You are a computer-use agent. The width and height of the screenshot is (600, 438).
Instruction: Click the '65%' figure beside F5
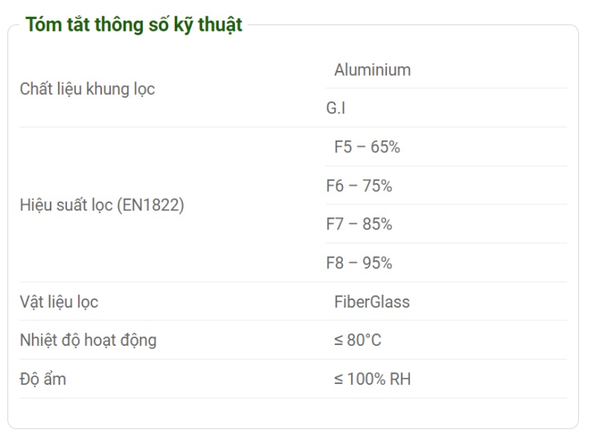385,148
